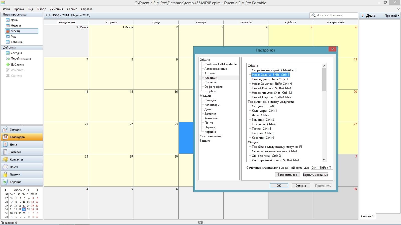
Task: Open the Today module in the navigation pane
Action: coord(22,129)
